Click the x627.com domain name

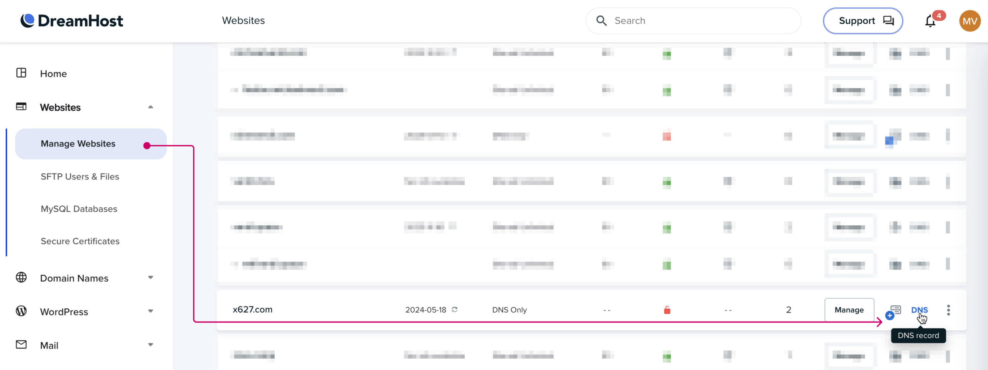click(x=252, y=309)
